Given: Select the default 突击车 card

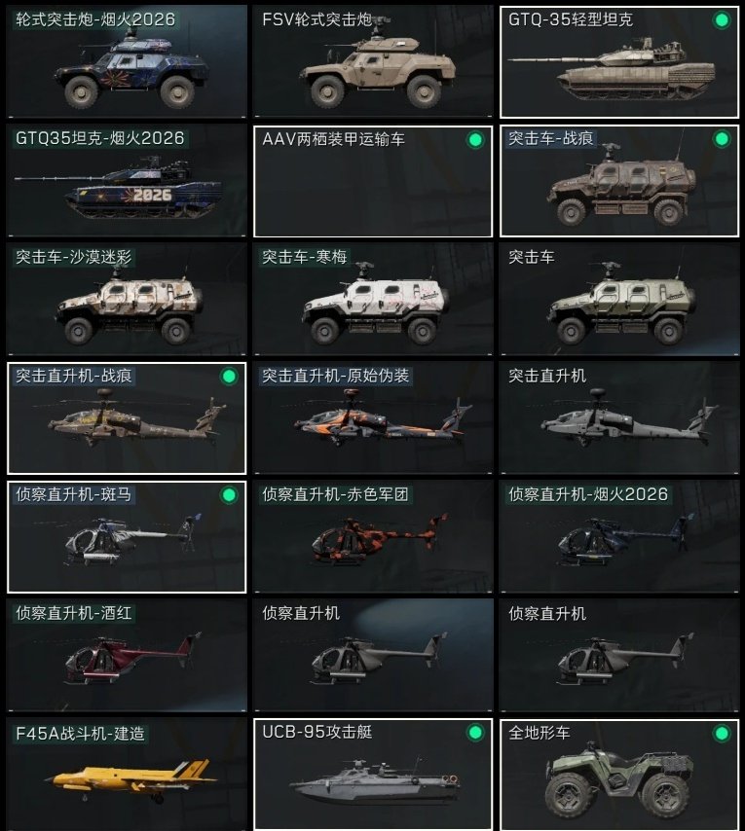Looking at the screenshot, I should pyautogui.click(x=619, y=300).
